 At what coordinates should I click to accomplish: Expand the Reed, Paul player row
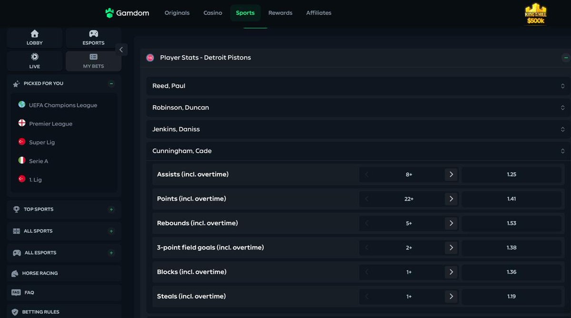coord(358,86)
